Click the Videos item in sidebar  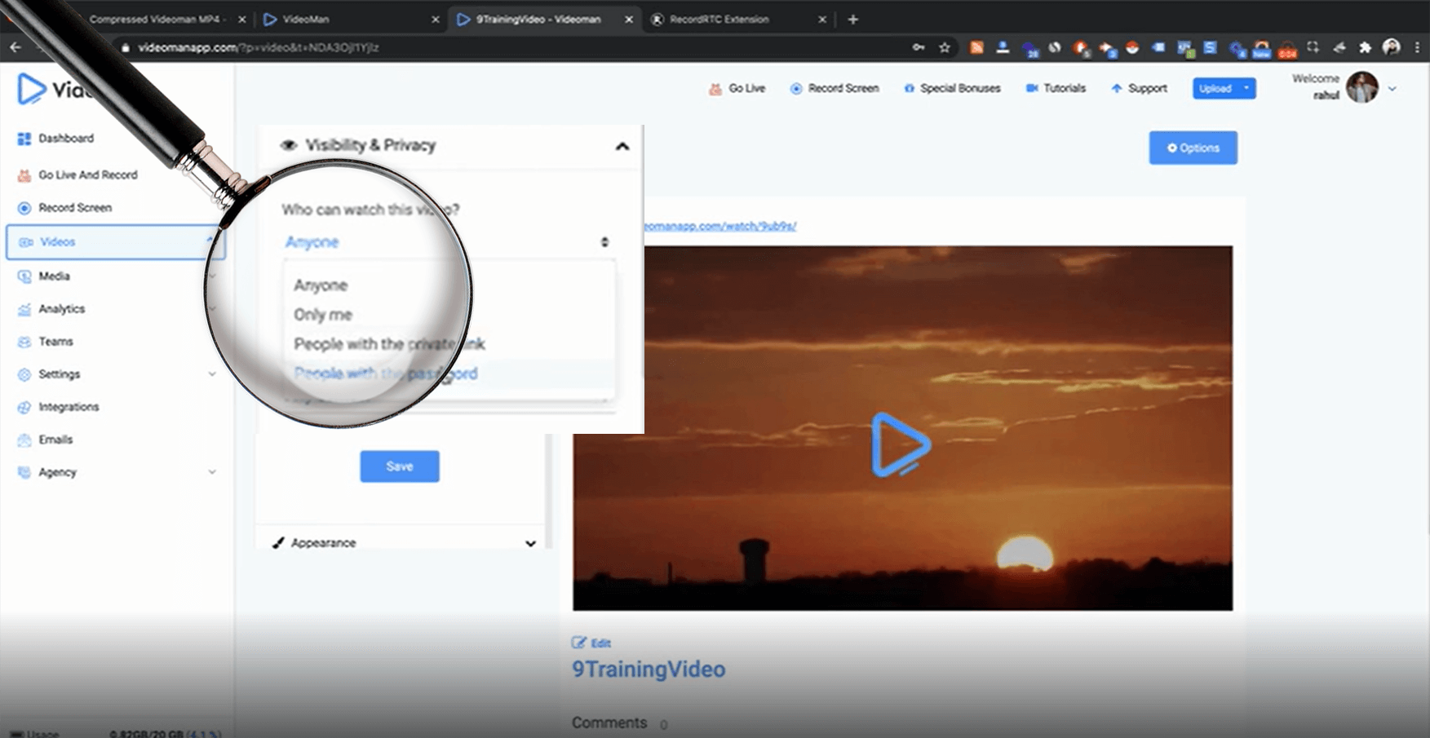116,242
